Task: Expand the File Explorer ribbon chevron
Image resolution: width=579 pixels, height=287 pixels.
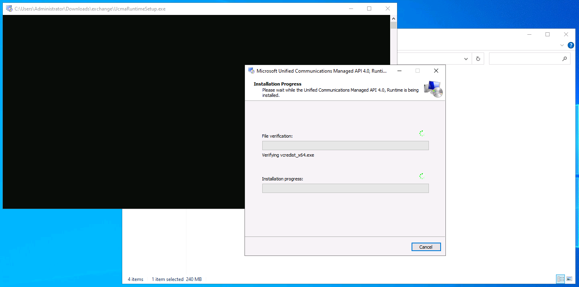Action: [x=562, y=45]
